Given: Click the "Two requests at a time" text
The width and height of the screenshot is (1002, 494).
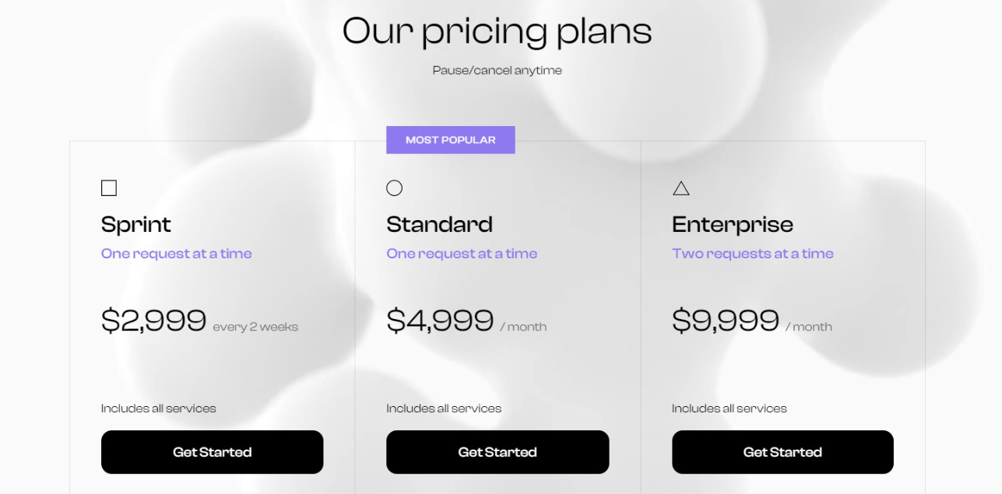Looking at the screenshot, I should coord(752,254).
